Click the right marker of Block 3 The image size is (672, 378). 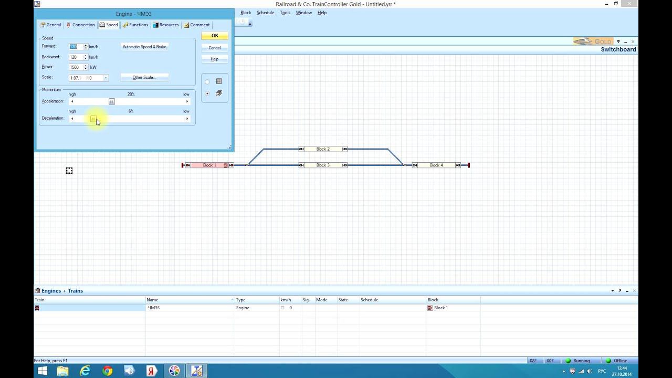coord(344,165)
